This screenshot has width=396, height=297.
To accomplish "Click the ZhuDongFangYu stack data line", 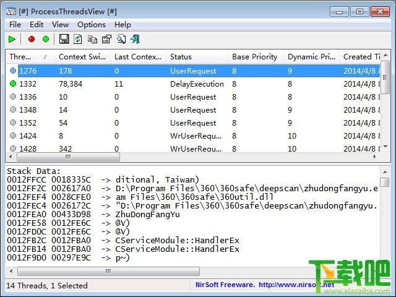I will pyautogui.click(x=93, y=215).
